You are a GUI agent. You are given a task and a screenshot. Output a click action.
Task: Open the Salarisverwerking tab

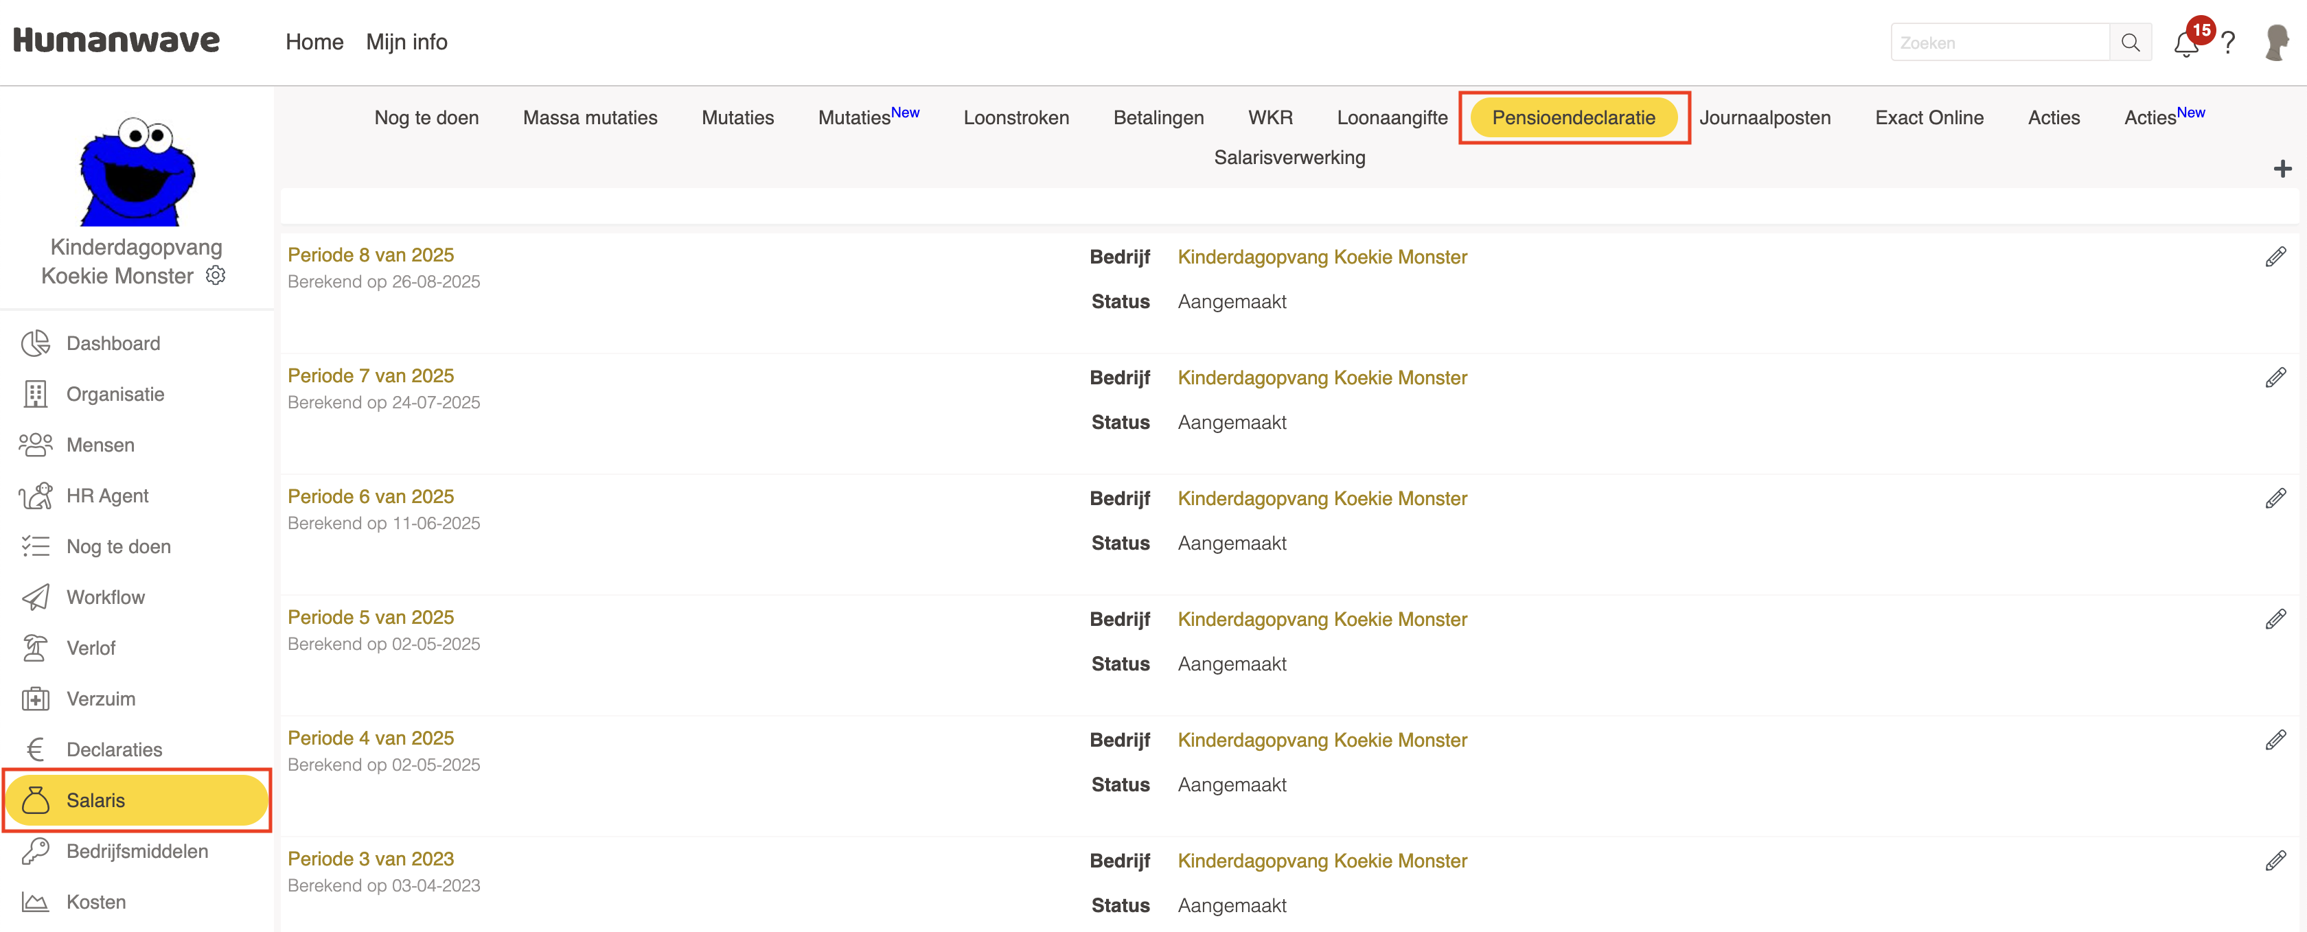[1289, 158]
